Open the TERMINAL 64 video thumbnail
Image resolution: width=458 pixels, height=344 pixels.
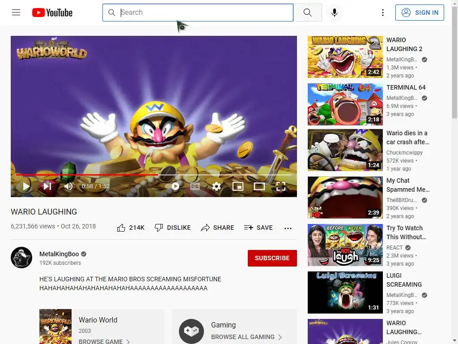[x=345, y=104]
